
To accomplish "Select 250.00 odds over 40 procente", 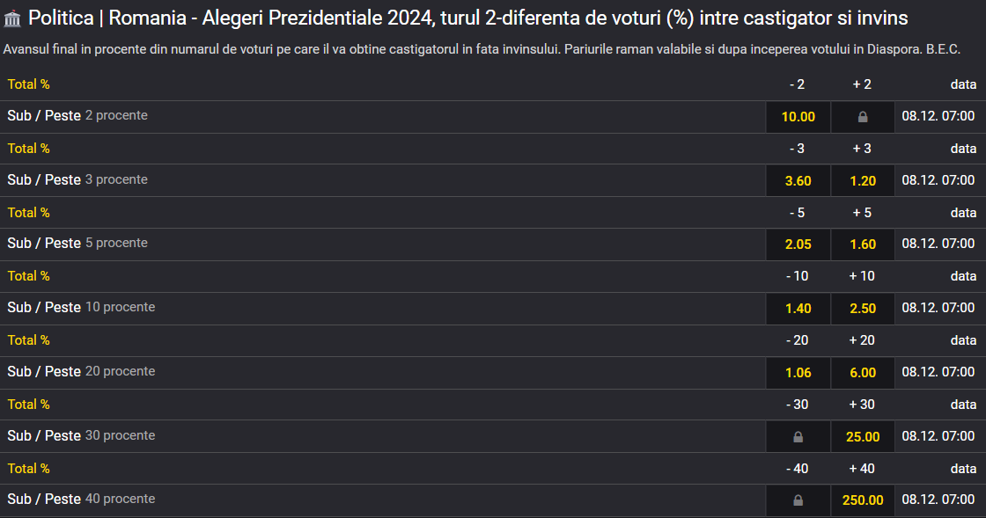I will coord(863,500).
